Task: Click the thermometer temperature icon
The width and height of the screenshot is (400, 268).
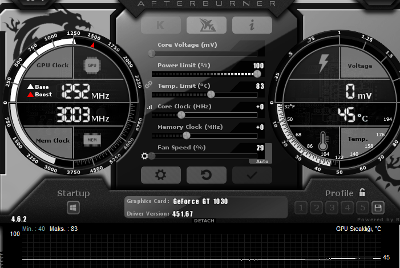Action: [323, 141]
